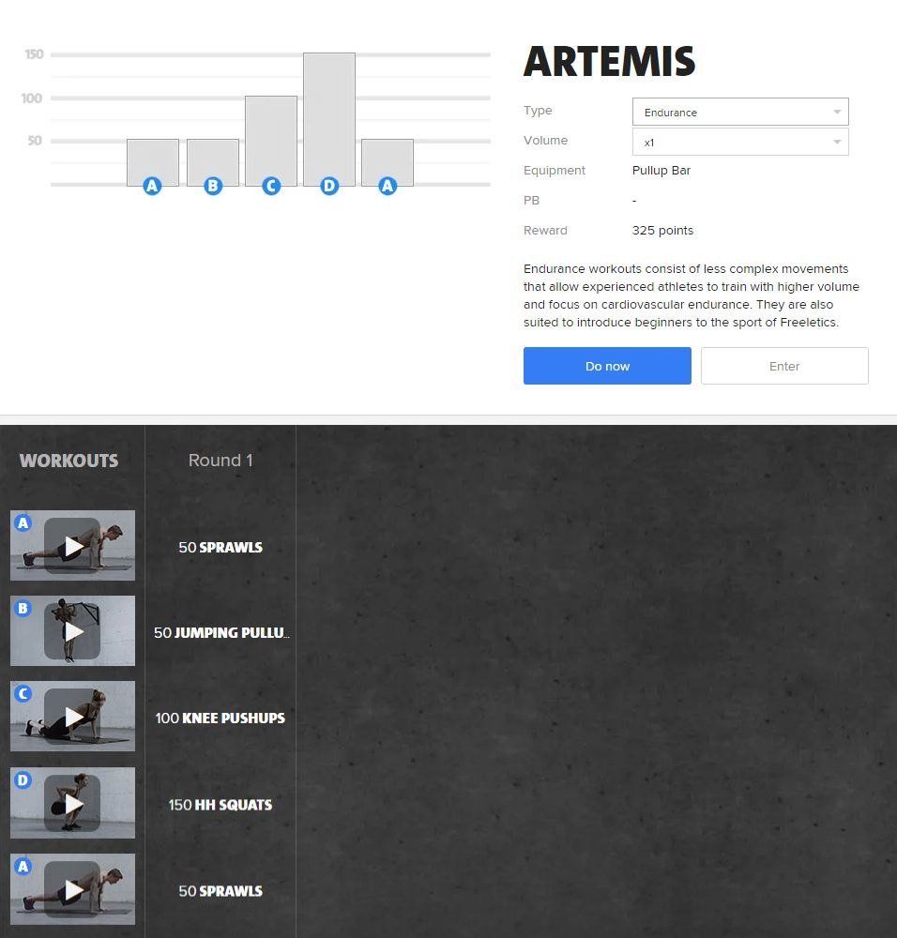Click the Equipment label
This screenshot has height=938, width=897.
[555, 171]
